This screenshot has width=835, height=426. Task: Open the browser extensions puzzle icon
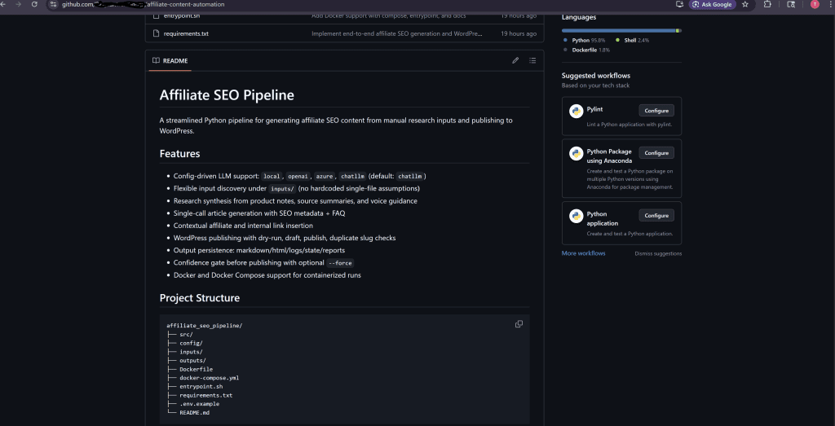coord(767,4)
